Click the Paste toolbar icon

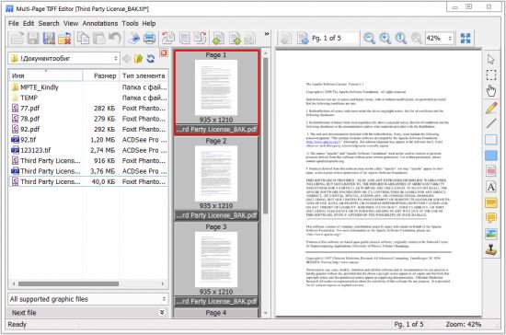point(99,39)
